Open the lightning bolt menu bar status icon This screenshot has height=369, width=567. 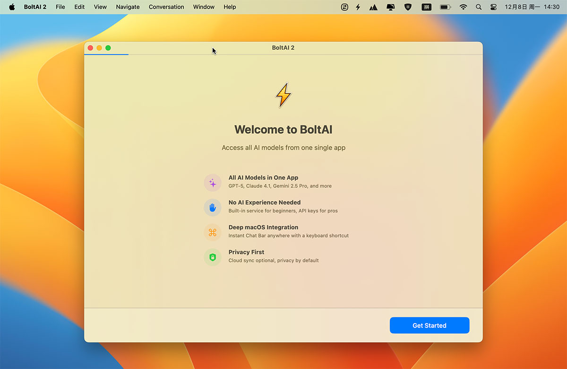pos(358,7)
